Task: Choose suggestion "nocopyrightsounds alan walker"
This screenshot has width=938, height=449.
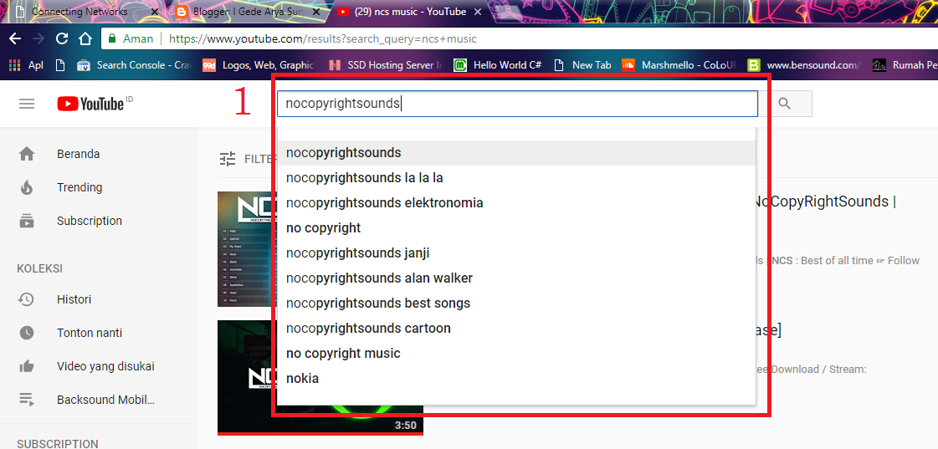Action: (516, 278)
